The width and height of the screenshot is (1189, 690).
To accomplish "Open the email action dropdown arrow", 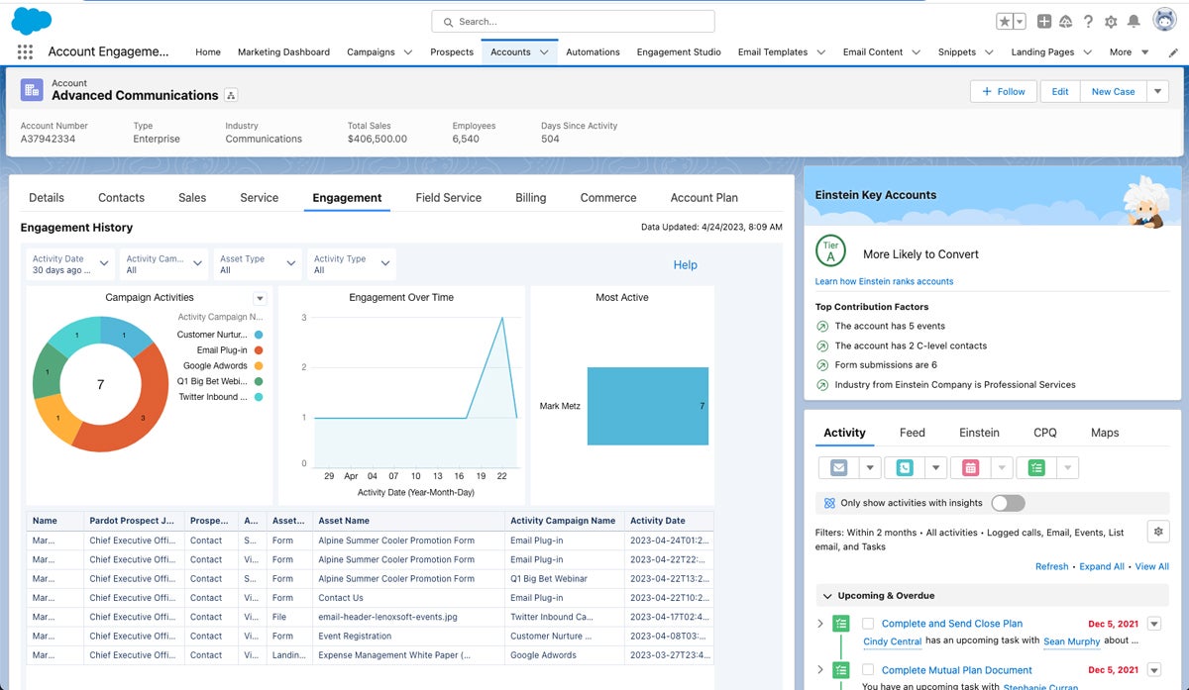I will [868, 468].
